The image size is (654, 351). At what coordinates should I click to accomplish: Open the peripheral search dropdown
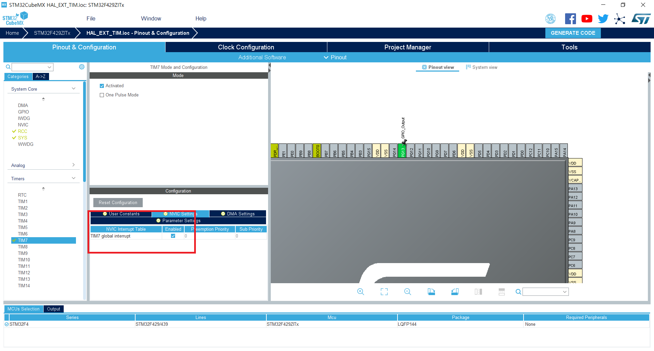click(49, 67)
